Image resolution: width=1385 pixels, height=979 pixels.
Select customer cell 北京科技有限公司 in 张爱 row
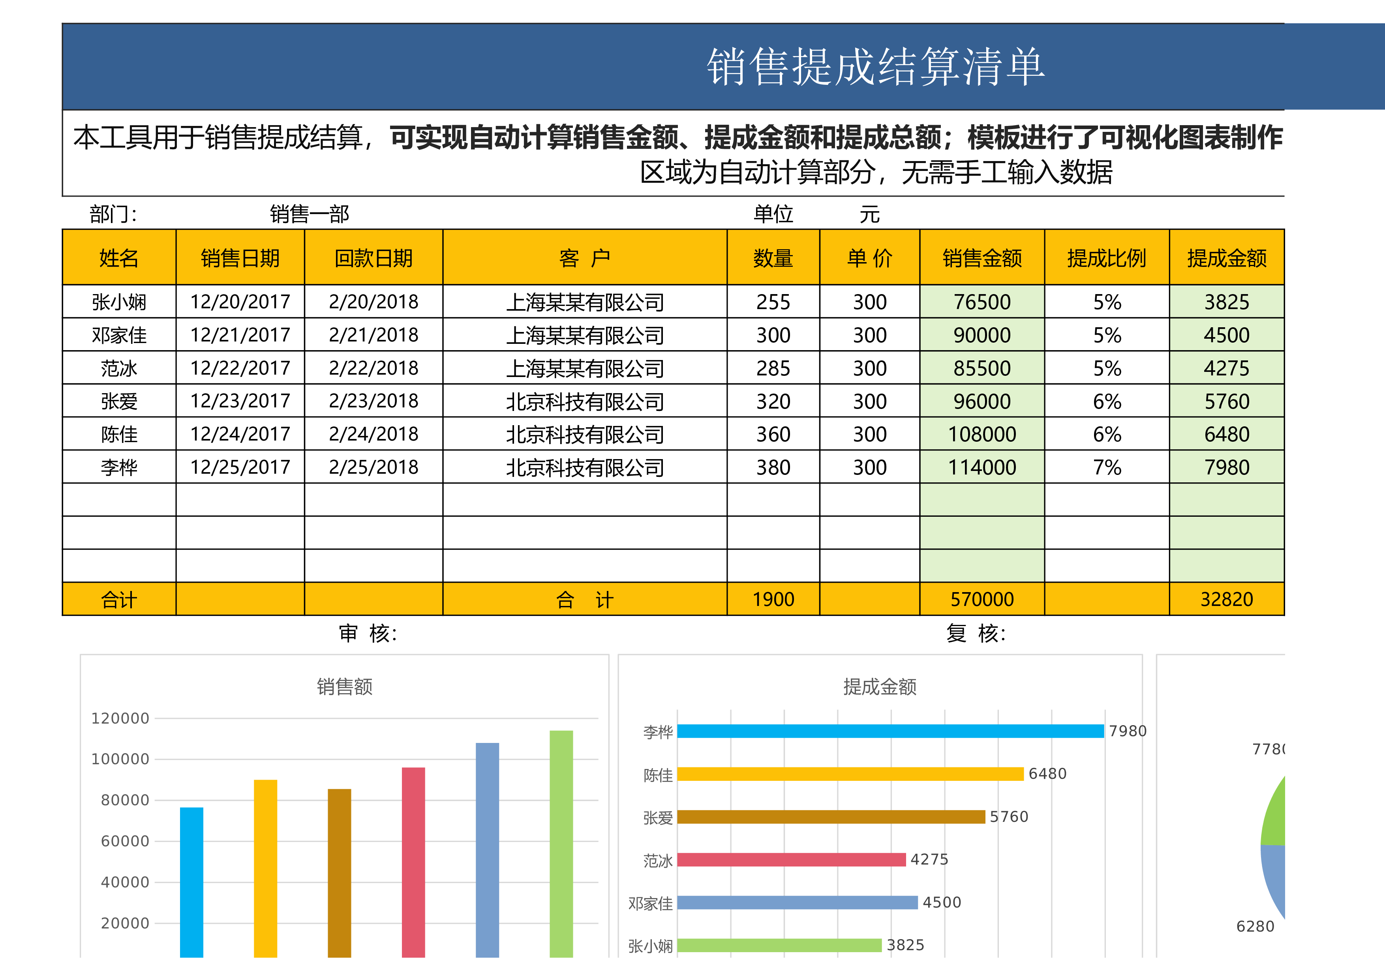click(x=585, y=402)
